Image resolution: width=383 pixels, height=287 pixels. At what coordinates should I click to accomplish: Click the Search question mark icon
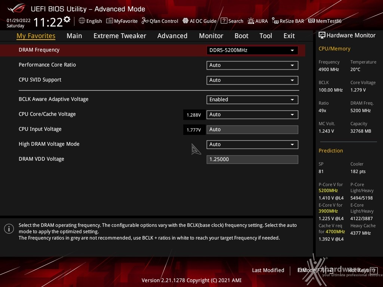tap(224, 21)
